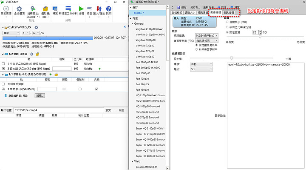Image resolution: width=306 pixels, height=170 pixels.
Task: Click the preview magnifier icon
Action: pos(55,9)
